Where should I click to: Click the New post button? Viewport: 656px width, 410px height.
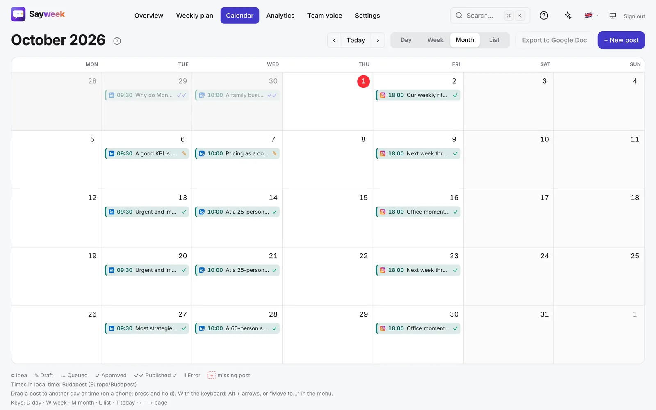click(x=621, y=40)
